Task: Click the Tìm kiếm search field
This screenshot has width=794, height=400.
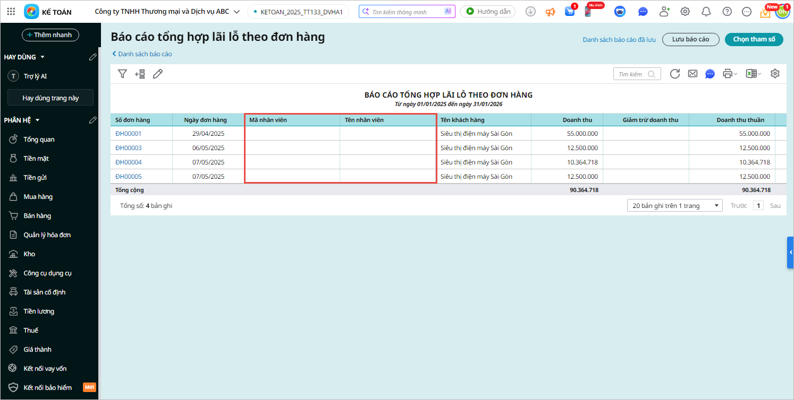Action: (631, 74)
